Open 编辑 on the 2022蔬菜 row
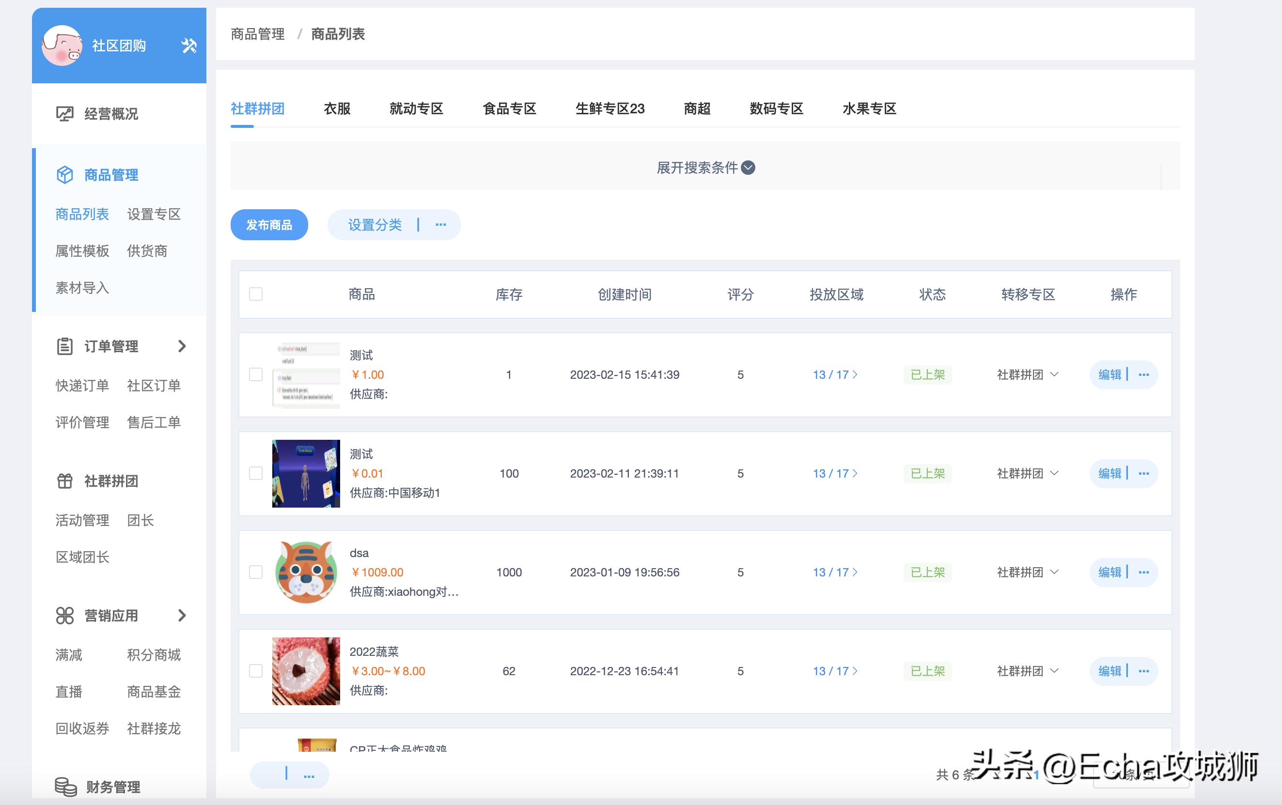Screen dimensions: 1282x805 (1109, 671)
